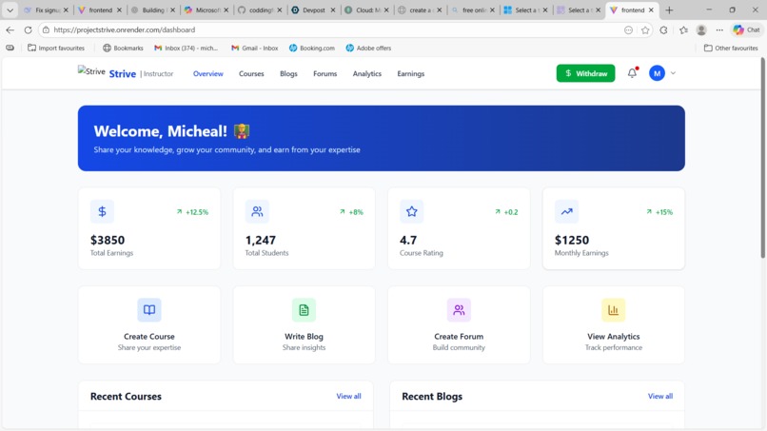Image resolution: width=767 pixels, height=431 pixels.
Task: Click the Recent Blogs heading
Action: [x=432, y=396]
